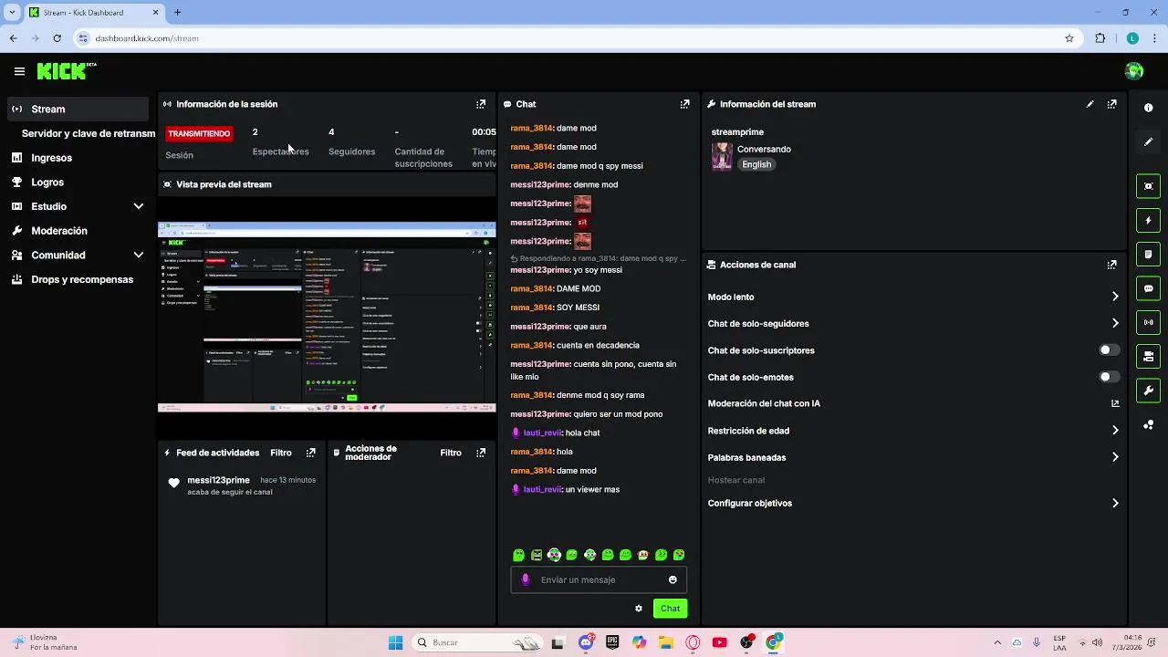Click the info icon in right sidebar
The width and height of the screenshot is (1168, 657).
[1148, 108]
